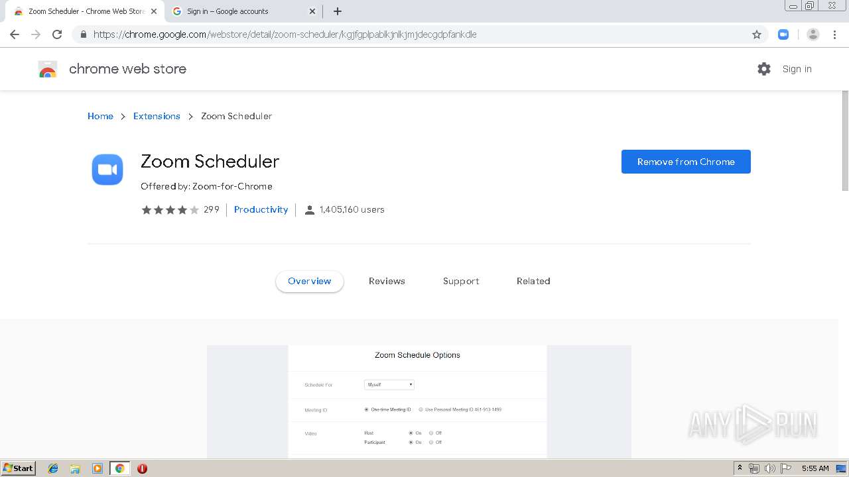
Task: Click the Chrome taskbar icon
Action: click(x=120, y=468)
